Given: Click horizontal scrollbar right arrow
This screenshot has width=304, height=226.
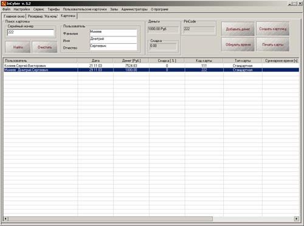Looking at the screenshot, I should 297,219.
